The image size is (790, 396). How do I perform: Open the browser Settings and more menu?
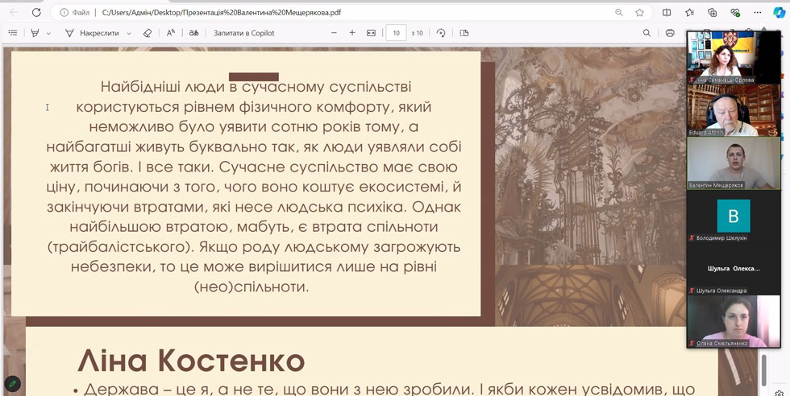click(757, 13)
